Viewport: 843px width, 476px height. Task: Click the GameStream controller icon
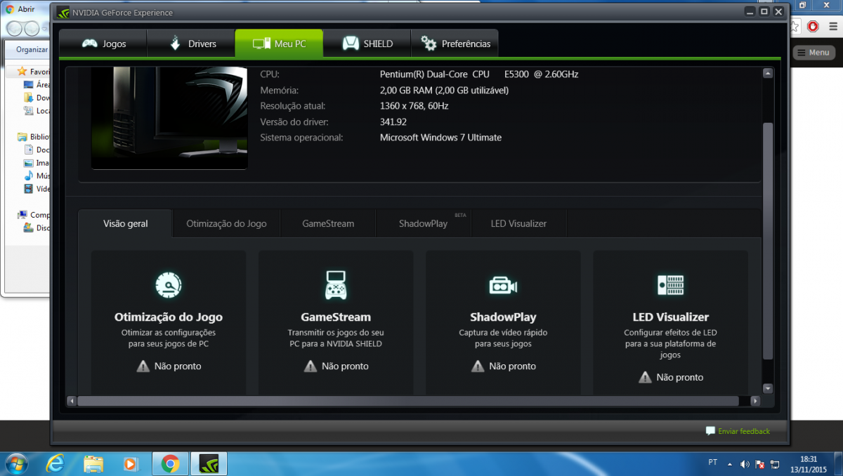pyautogui.click(x=336, y=284)
